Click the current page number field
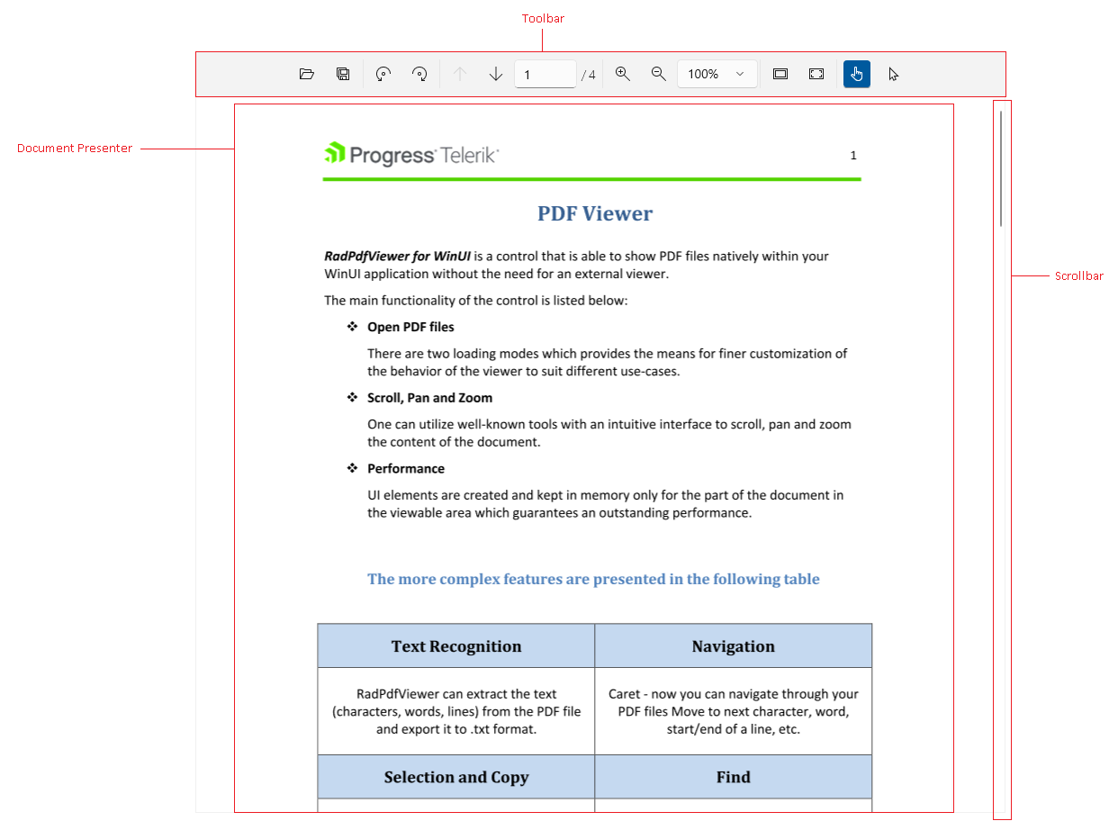 (545, 74)
